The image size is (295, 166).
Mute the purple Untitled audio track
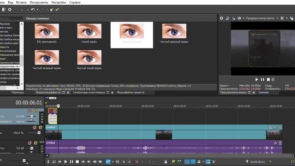coord(29,143)
